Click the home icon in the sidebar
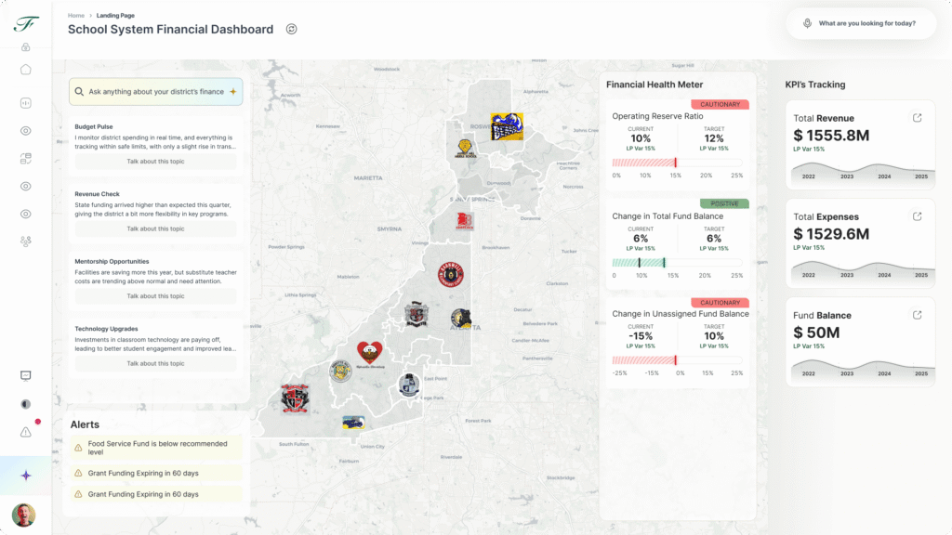The width and height of the screenshot is (952, 535). coord(26,69)
